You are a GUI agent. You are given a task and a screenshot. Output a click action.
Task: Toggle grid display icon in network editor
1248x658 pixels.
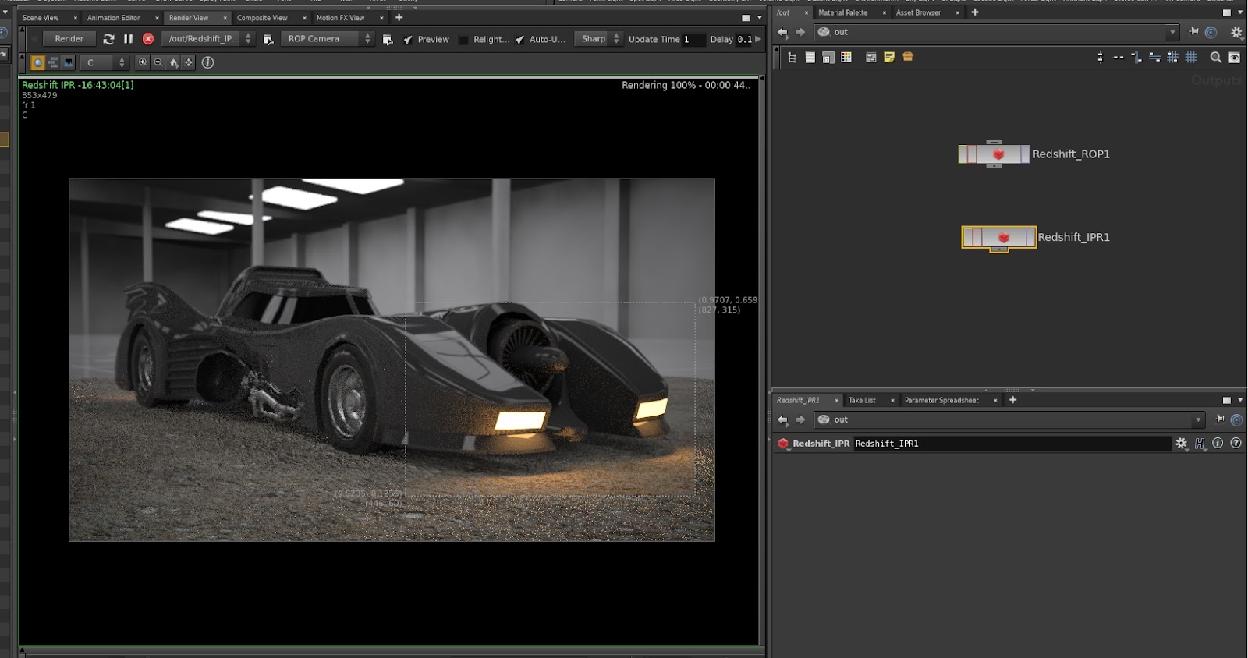coord(1191,57)
